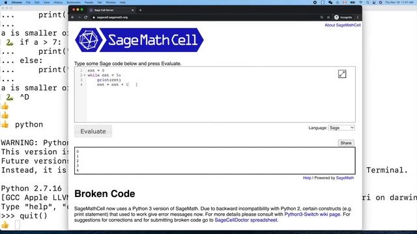Open the View menu
The width and height of the screenshot is (417, 234).
[46, 3]
